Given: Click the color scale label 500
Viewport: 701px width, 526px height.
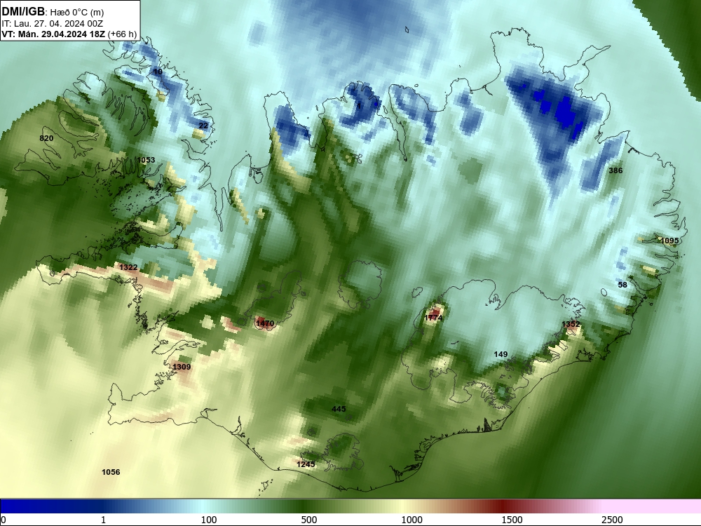Looking at the screenshot, I should pos(309,520).
